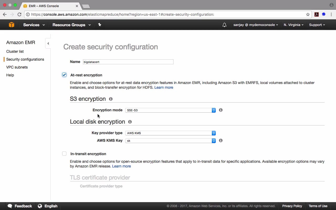Open the notifications bell
This screenshot has width=336, height=210.
[x=224, y=25]
